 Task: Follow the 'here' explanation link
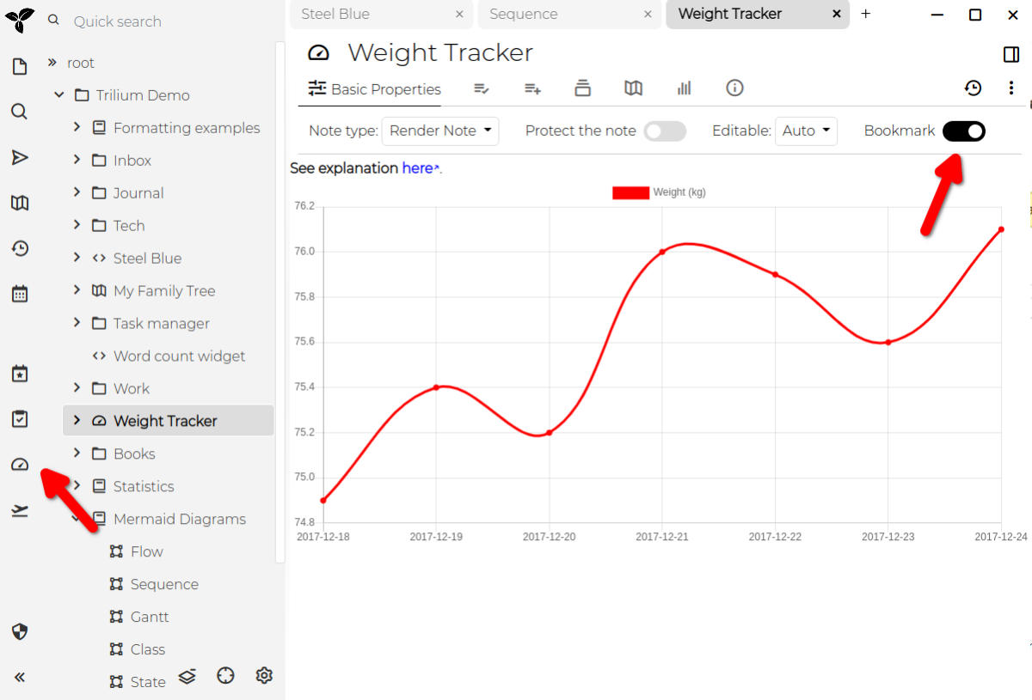[x=419, y=168]
